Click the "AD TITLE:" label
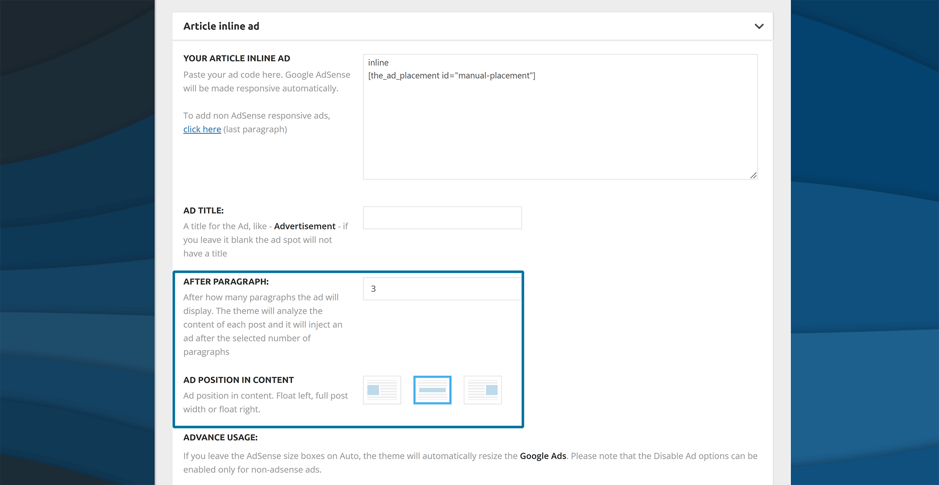 coord(203,211)
